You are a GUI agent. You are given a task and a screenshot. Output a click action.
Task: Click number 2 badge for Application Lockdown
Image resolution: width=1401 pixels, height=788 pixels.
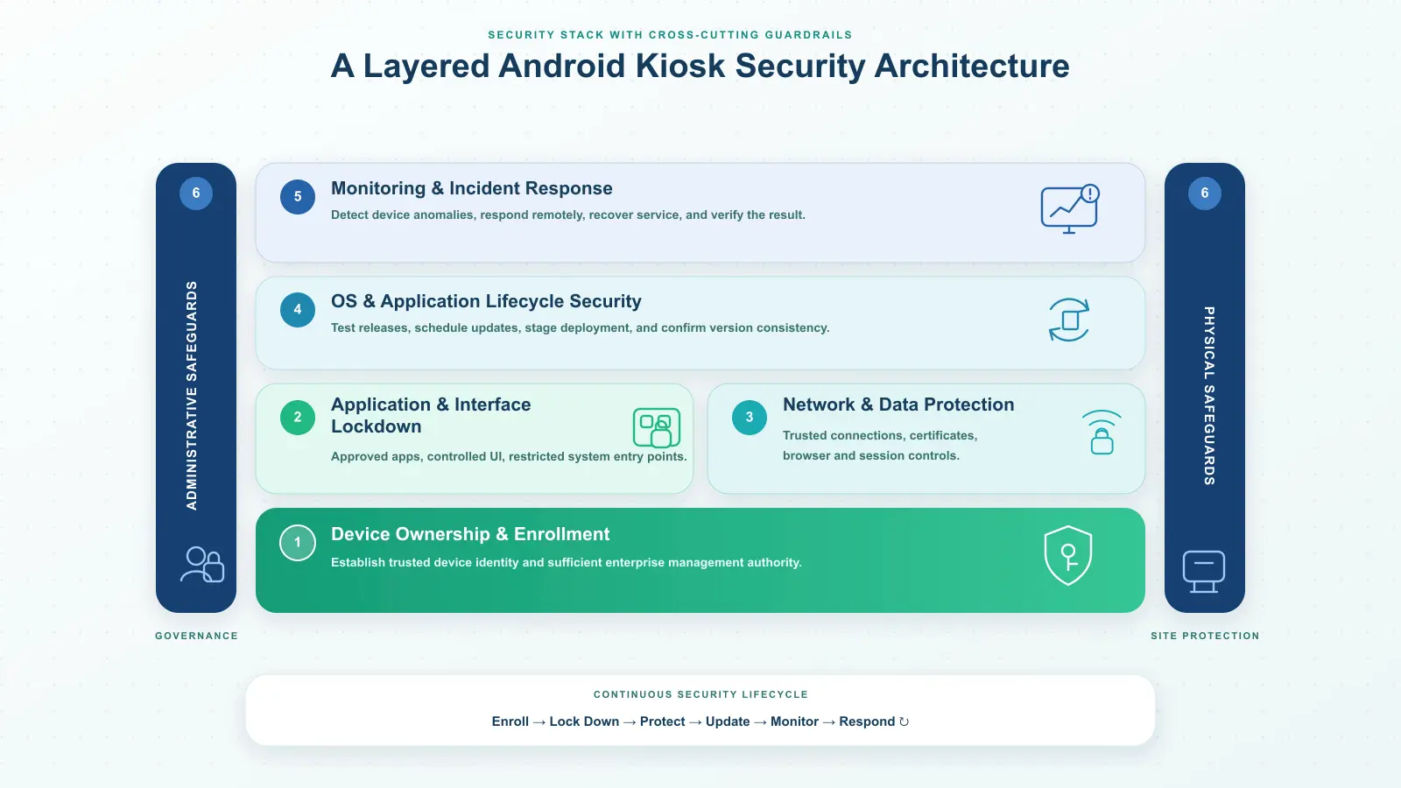(298, 417)
